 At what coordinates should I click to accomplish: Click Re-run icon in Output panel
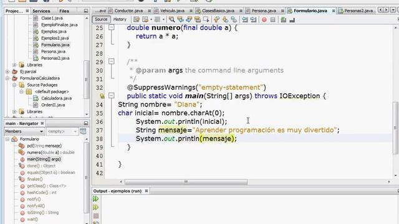click(x=95, y=198)
